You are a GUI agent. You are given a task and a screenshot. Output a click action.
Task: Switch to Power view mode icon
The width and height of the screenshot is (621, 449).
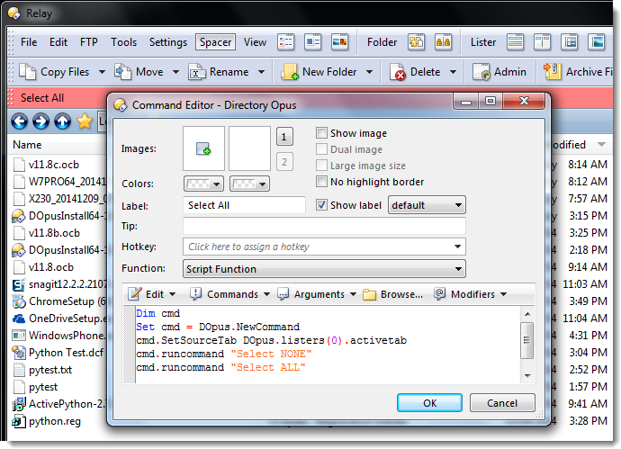[x=312, y=42]
